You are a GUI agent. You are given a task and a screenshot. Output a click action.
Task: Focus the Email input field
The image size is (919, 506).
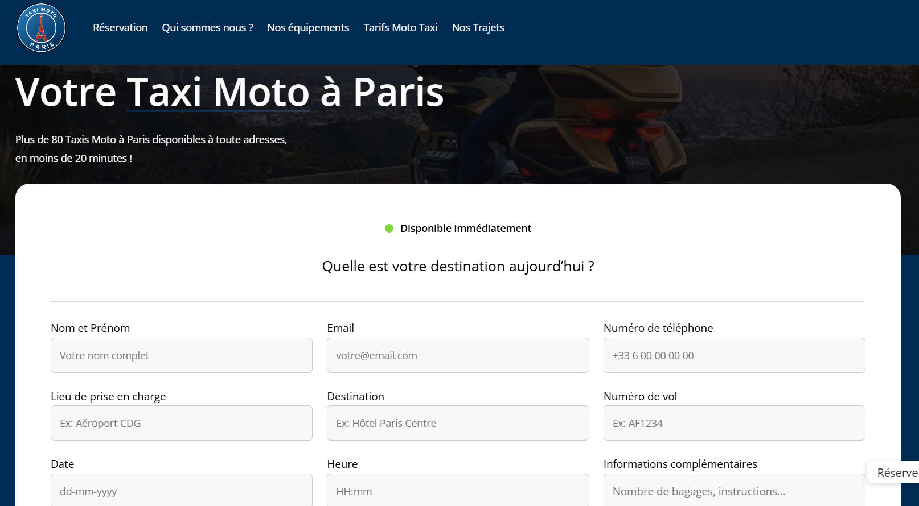point(458,355)
